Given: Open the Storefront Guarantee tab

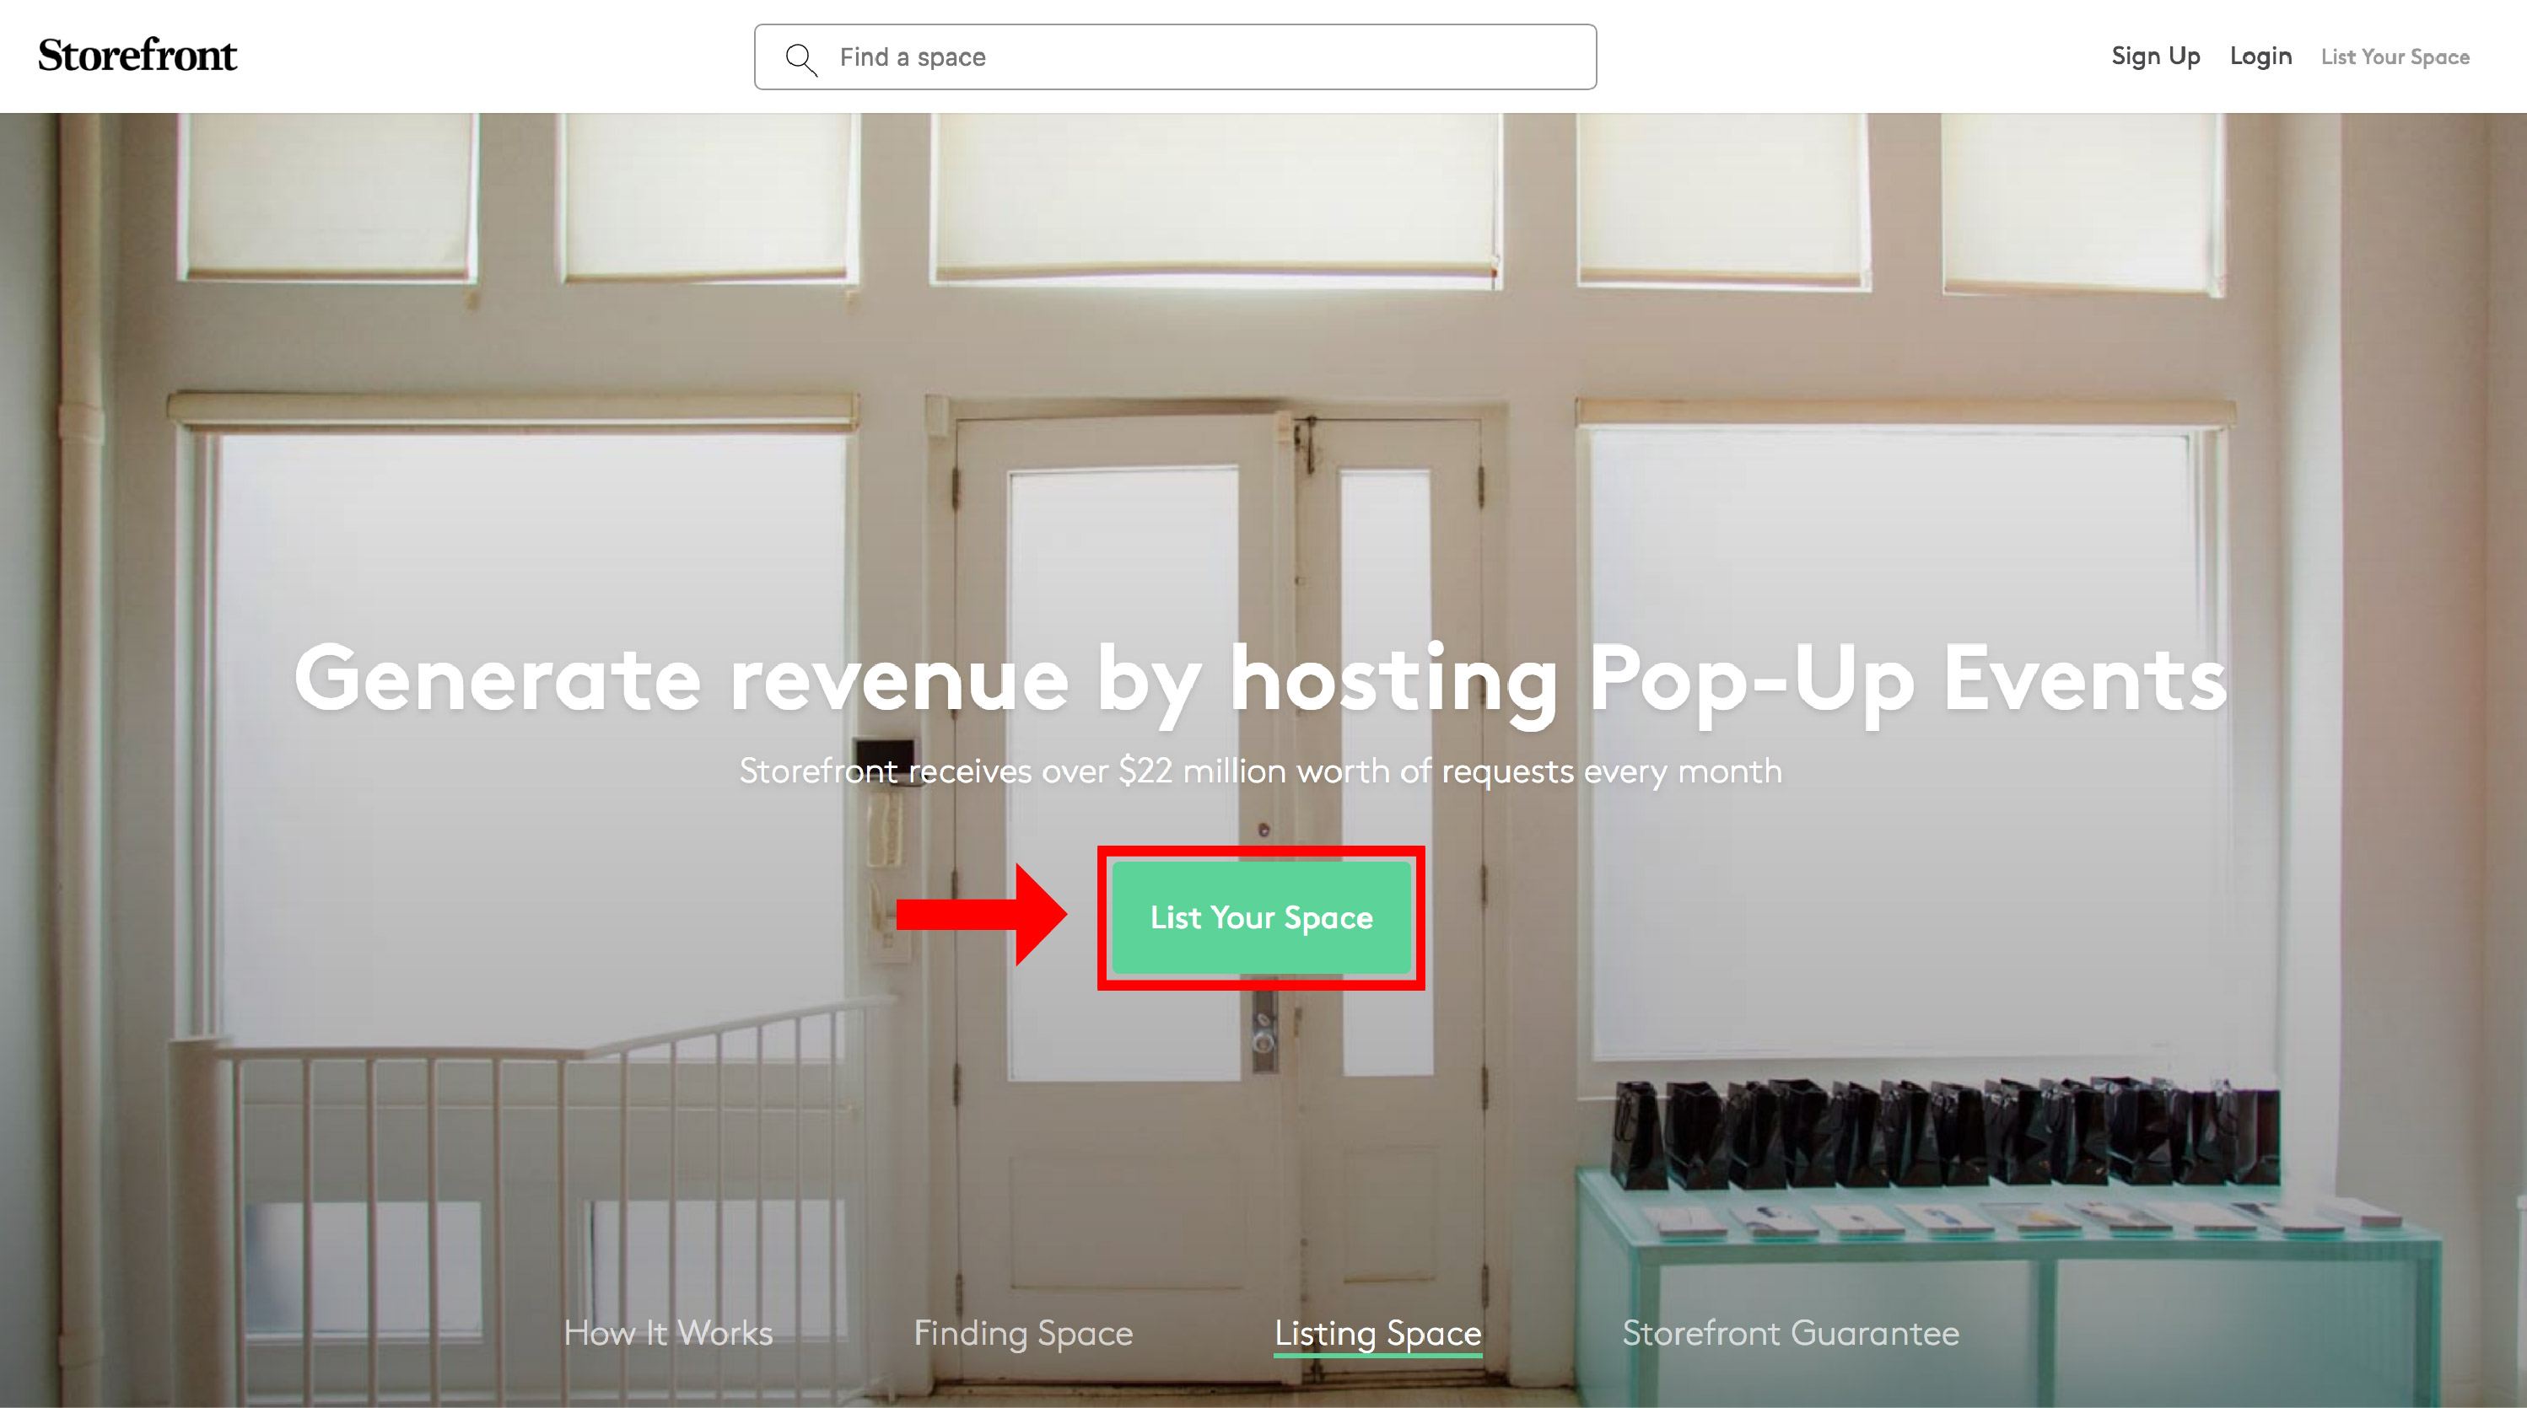Looking at the screenshot, I should (1791, 1334).
